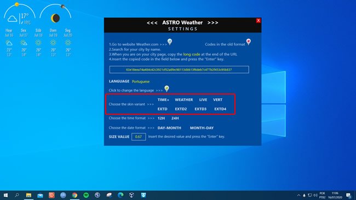Choose the MONTH-DAY date format

coord(202,128)
